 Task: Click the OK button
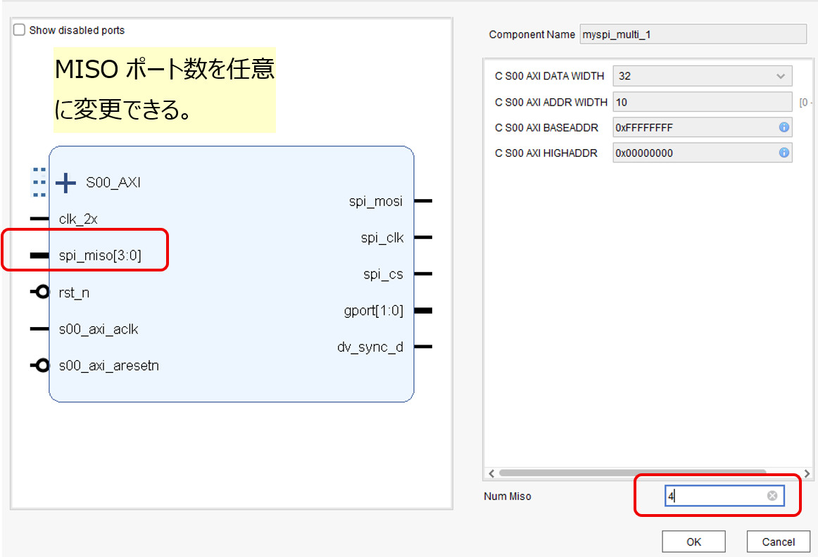coord(693,542)
